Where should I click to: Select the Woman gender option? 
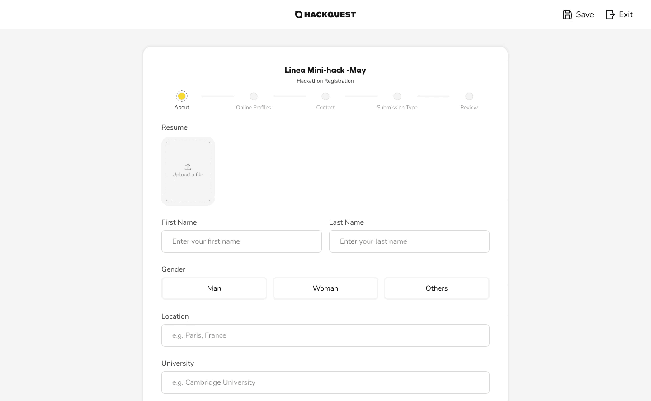pyautogui.click(x=325, y=288)
